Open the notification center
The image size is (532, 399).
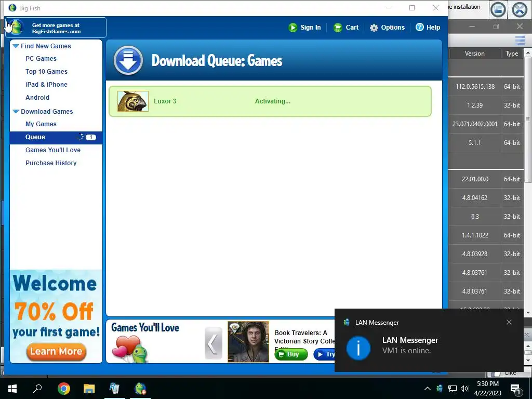coord(515,389)
